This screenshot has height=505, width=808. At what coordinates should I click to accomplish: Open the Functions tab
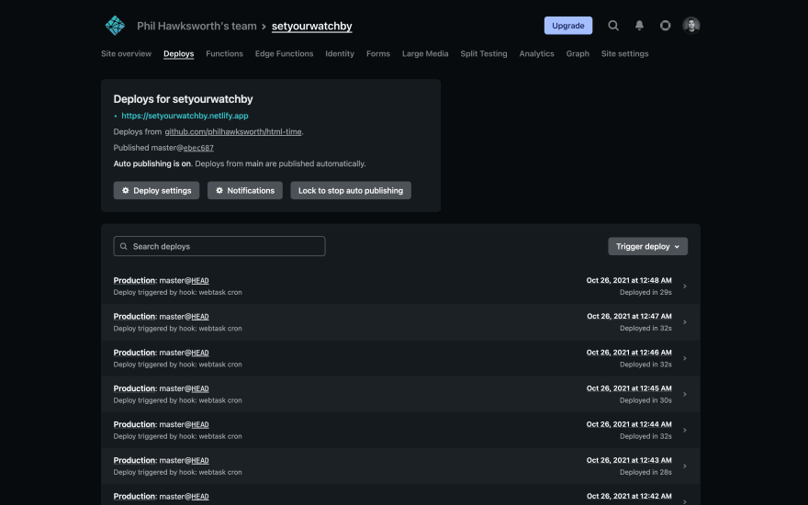(x=224, y=53)
